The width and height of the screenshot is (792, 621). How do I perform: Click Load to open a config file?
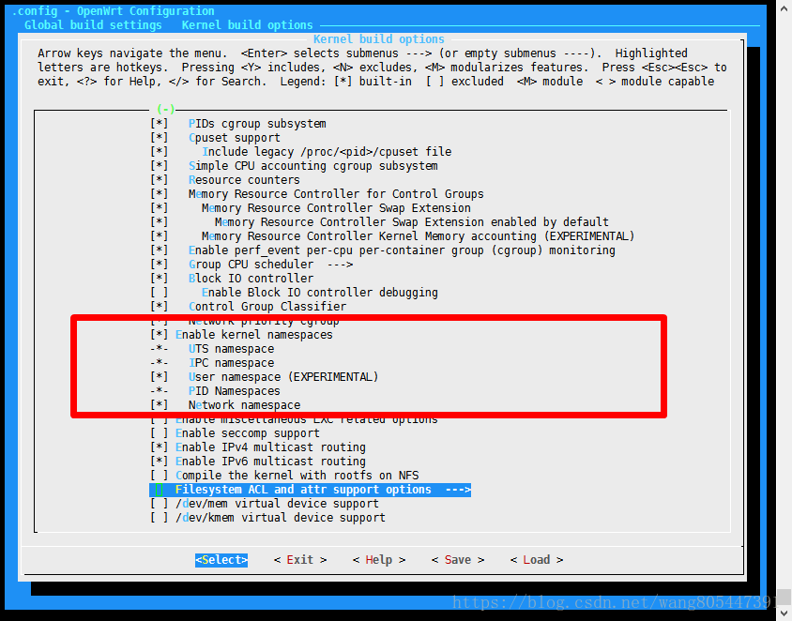click(537, 560)
